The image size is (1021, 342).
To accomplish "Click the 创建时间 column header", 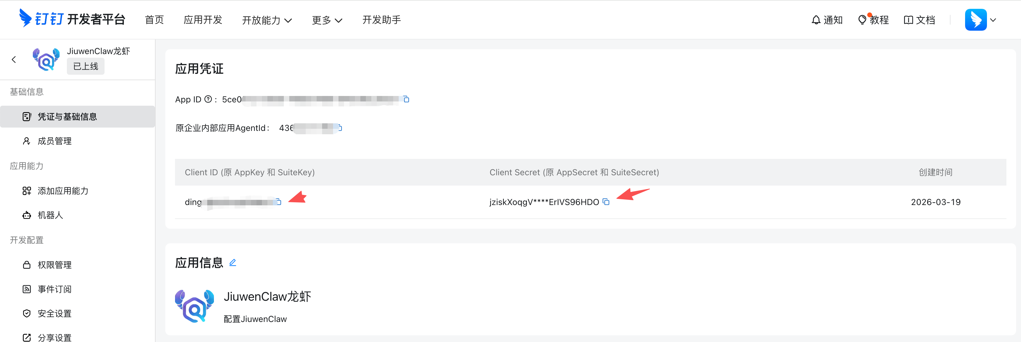I will 935,173.
